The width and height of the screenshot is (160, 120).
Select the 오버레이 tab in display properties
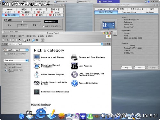pyautogui.click(x=55, y=15)
